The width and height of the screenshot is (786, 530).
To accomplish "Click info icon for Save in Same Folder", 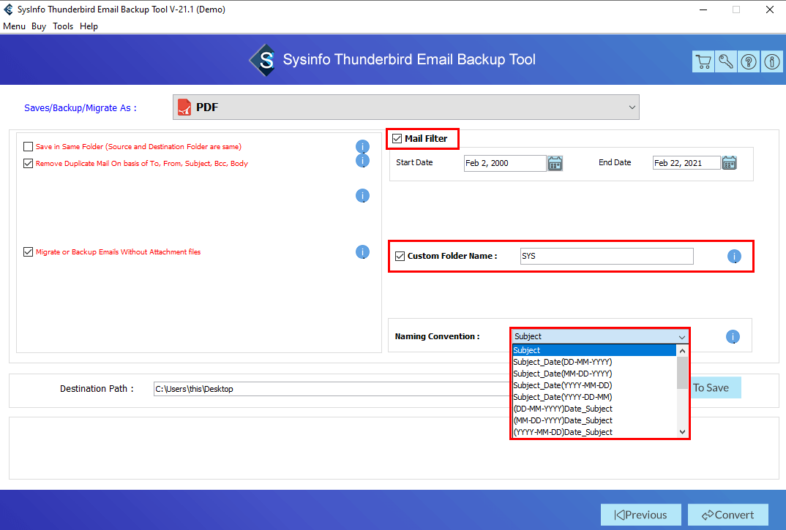I will pos(362,147).
